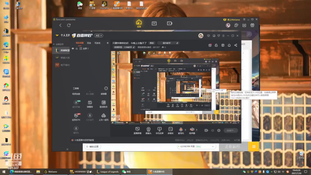311x175 pixels.
Task: Toggle room lock icon in header
Action: 216,45
